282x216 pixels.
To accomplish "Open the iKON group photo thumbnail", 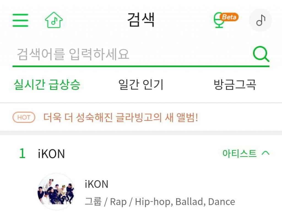I will 56,191.
